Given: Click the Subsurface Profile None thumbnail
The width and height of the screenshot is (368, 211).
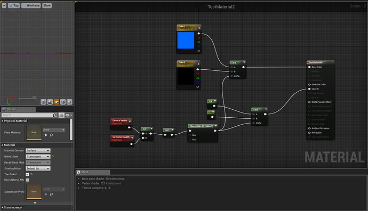Looking at the screenshot, I should click(x=34, y=192).
